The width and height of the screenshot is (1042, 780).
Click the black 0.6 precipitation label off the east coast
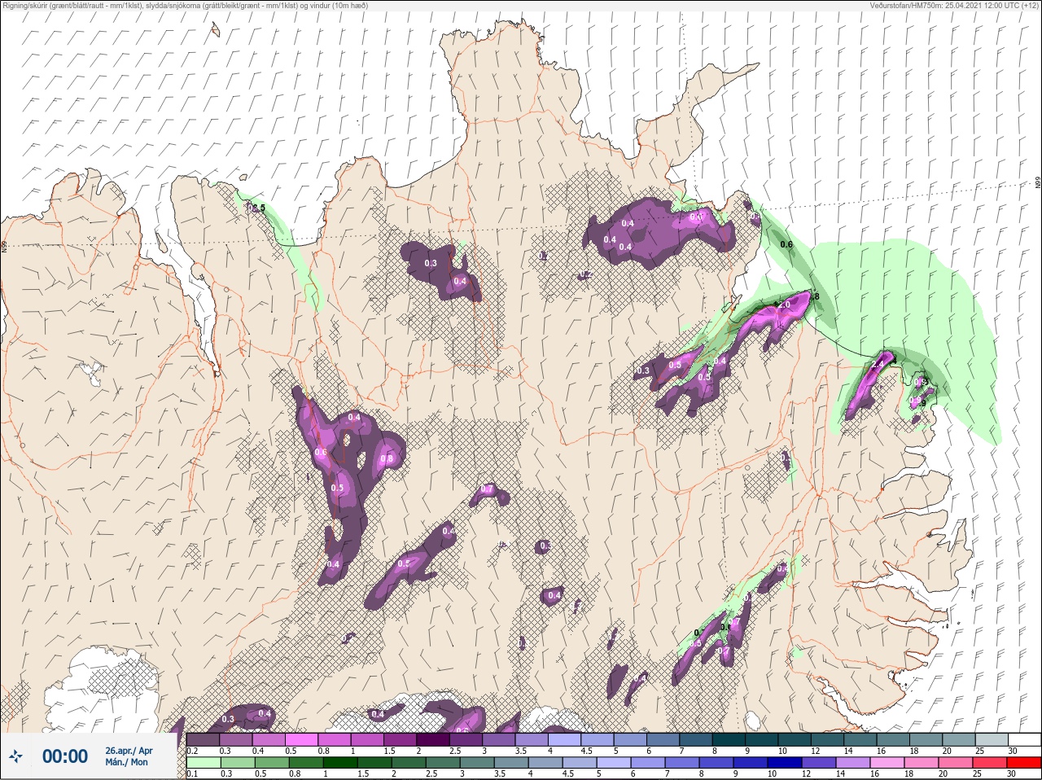coord(786,244)
